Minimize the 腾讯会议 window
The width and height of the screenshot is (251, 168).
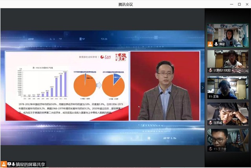(231, 4)
